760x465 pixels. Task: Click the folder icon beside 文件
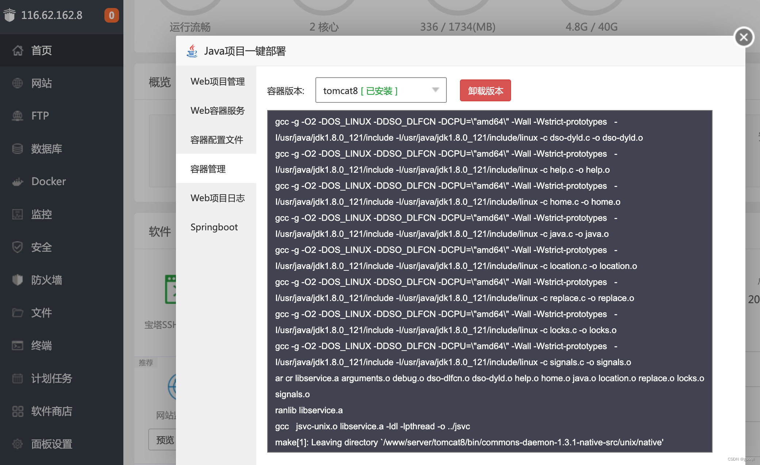click(x=18, y=313)
